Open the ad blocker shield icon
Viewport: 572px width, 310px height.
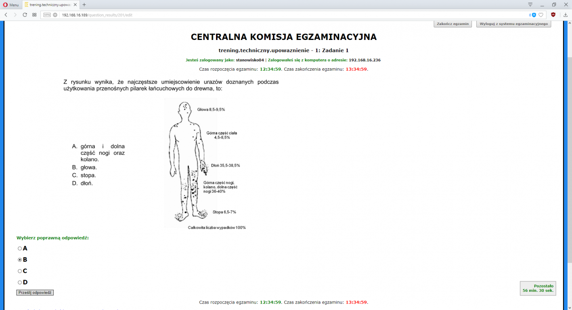(534, 15)
